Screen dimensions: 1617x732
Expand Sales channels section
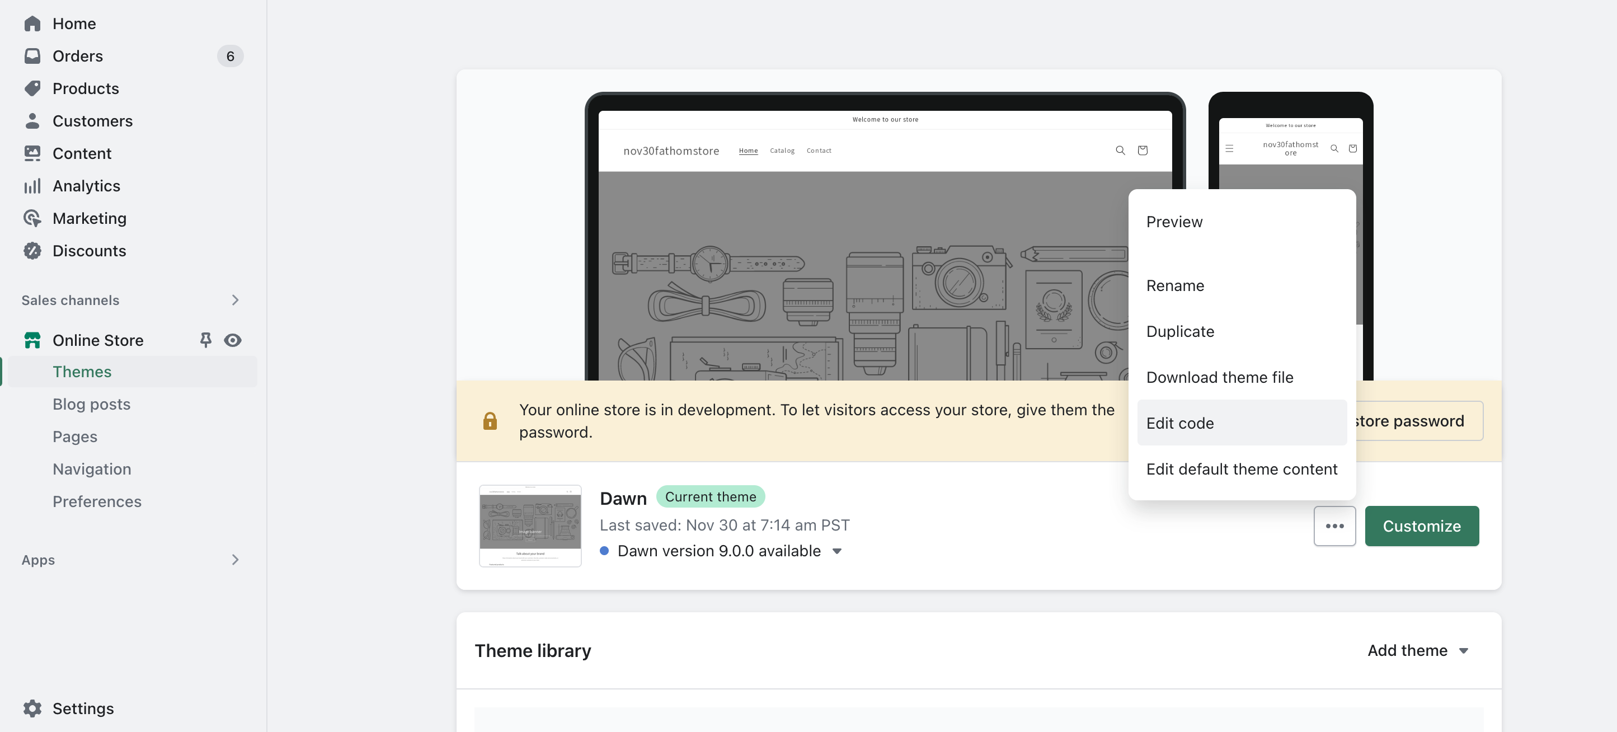click(234, 300)
